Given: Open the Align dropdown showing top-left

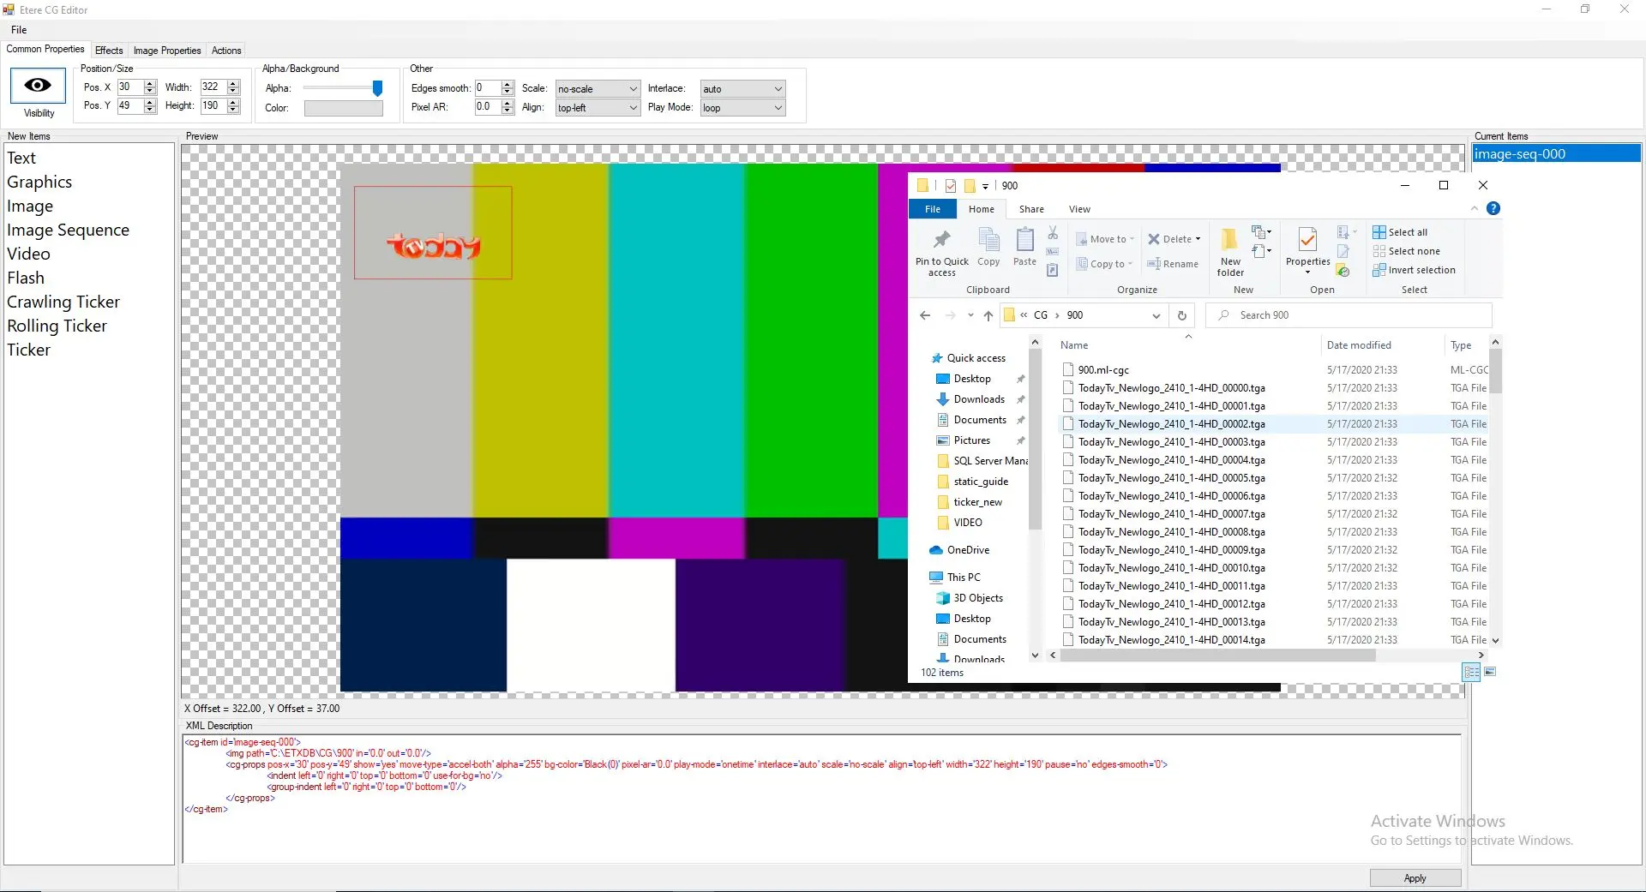Looking at the screenshot, I should 598,108.
